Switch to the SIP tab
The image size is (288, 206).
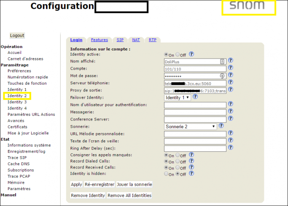tap(120, 40)
